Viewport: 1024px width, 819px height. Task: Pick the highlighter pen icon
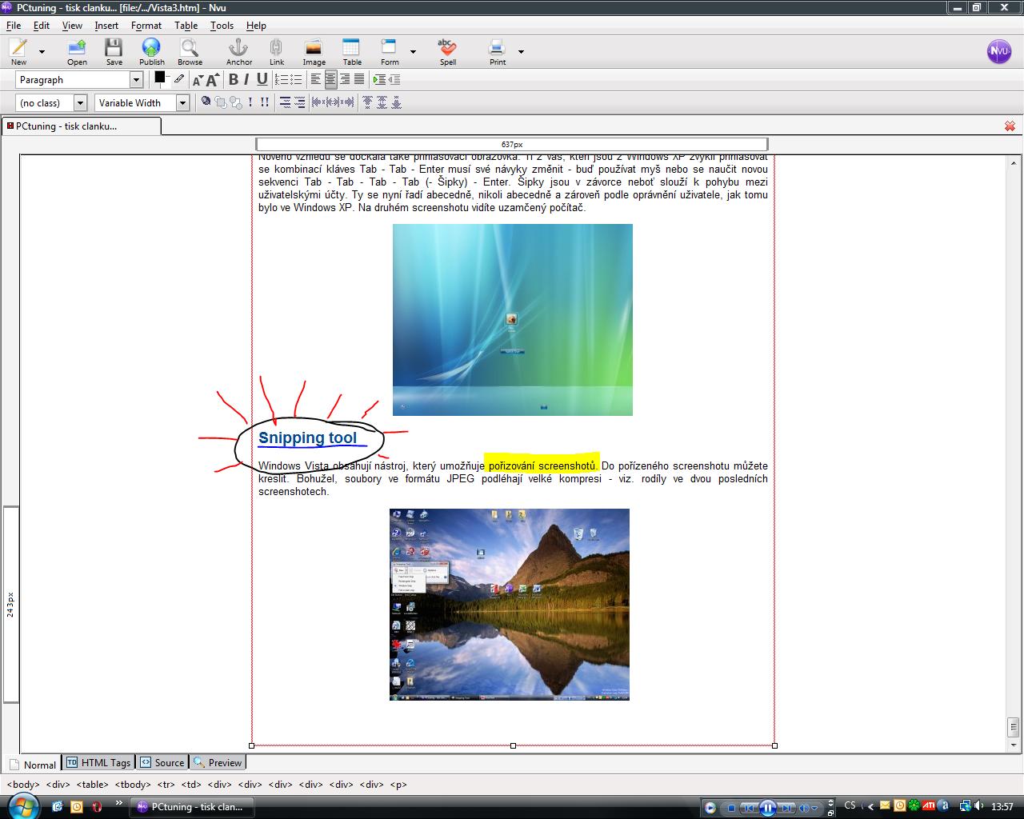(179, 79)
